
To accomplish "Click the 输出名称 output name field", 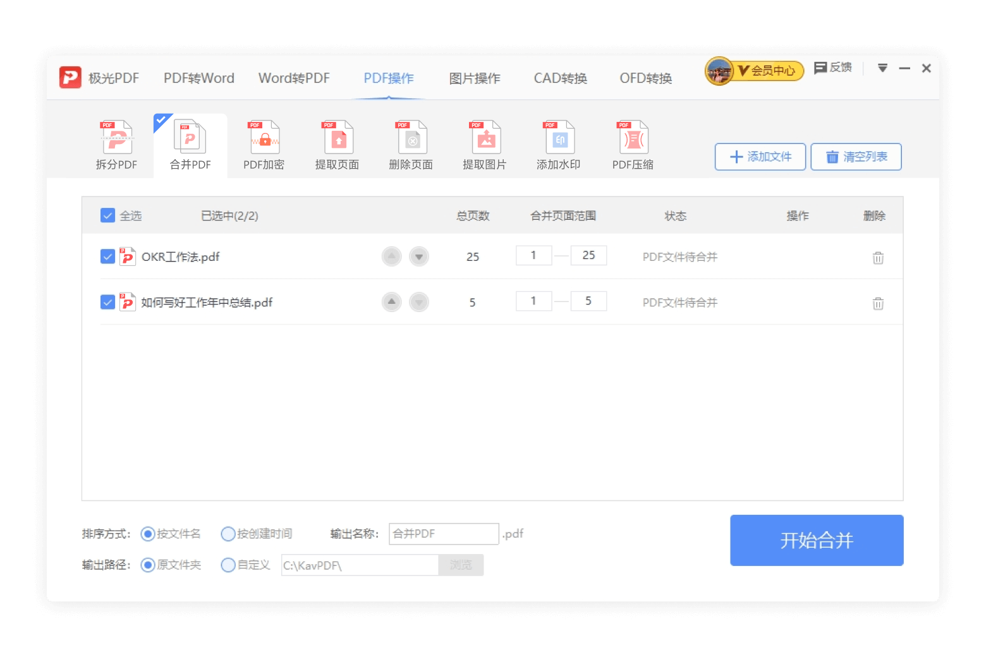I will (x=444, y=534).
